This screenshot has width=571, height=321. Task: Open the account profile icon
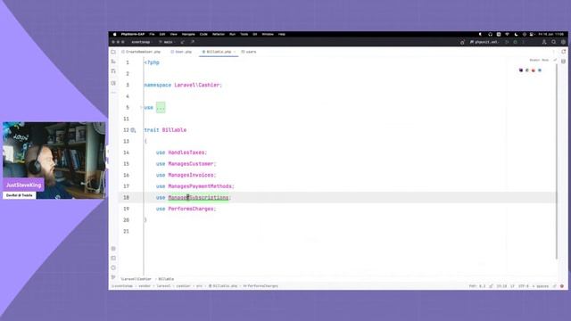coord(544,42)
